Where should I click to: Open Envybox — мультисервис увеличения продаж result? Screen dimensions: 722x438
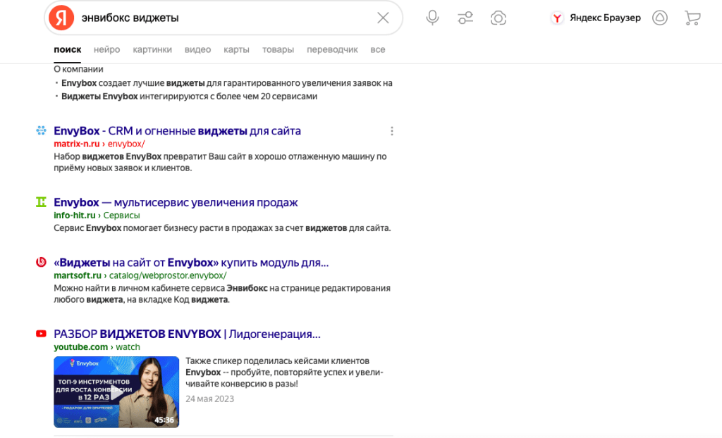click(176, 202)
